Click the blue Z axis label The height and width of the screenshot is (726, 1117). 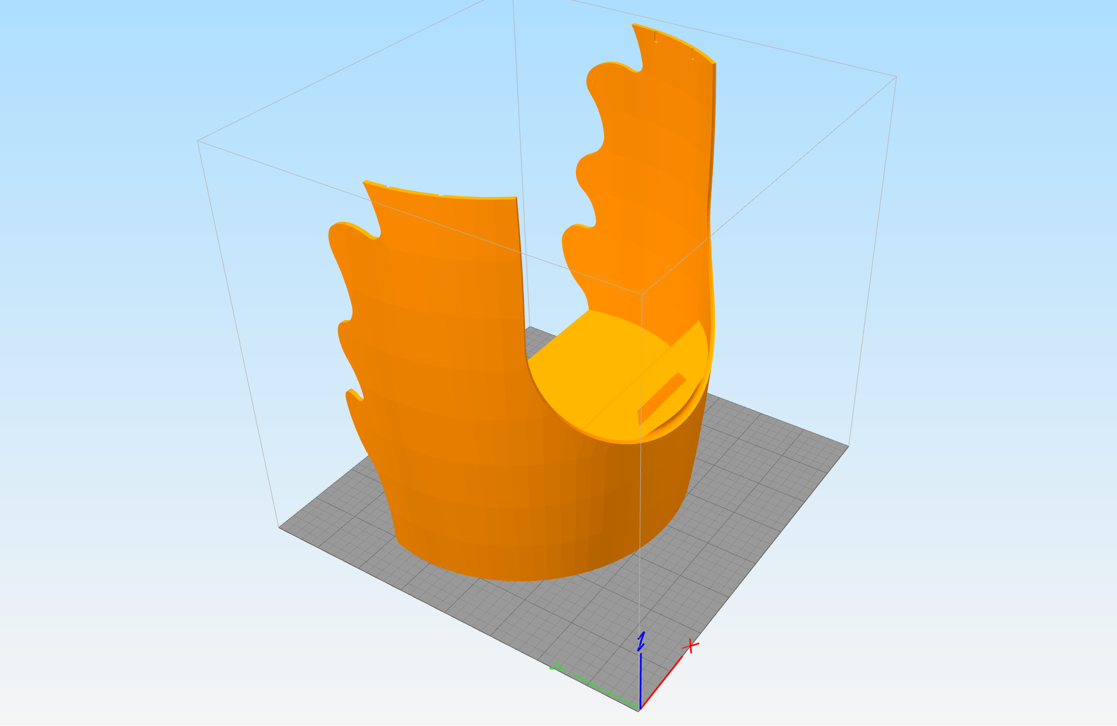pos(641,641)
